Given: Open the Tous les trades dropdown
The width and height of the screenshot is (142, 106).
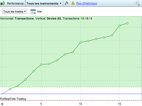Looking at the screenshot, I should point(15,11).
